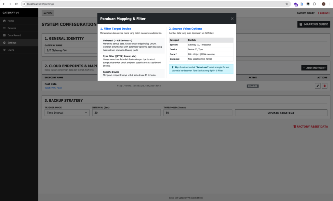Expand the Trigger Mode dropdown
This screenshot has height=201, width=333.
[67, 113]
